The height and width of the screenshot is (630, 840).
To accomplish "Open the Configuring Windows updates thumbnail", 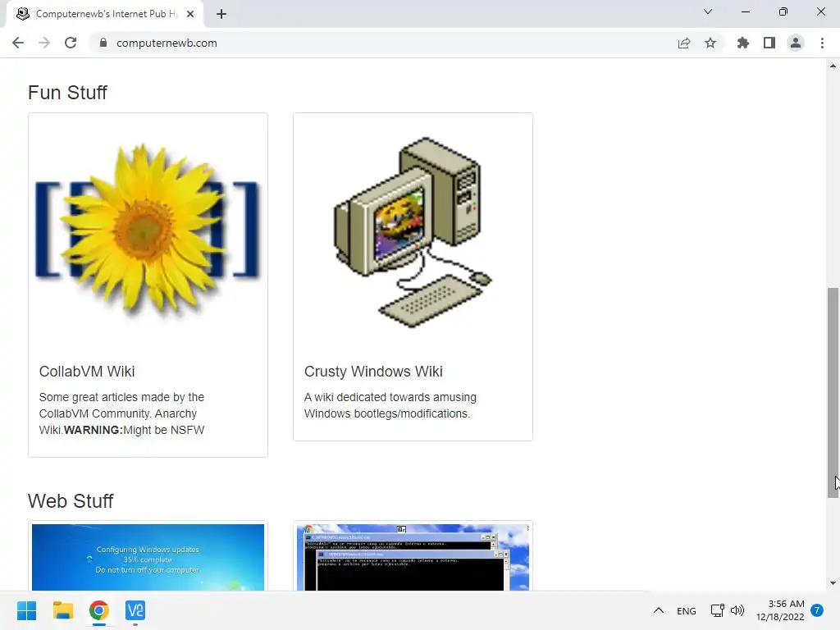I will 148,557.
